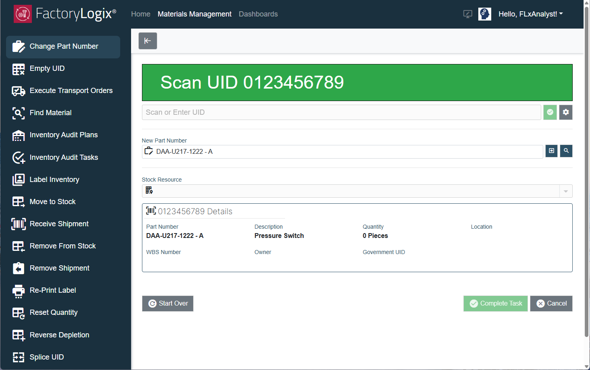Open Find Material from sidebar
590x370 pixels.
pos(50,113)
